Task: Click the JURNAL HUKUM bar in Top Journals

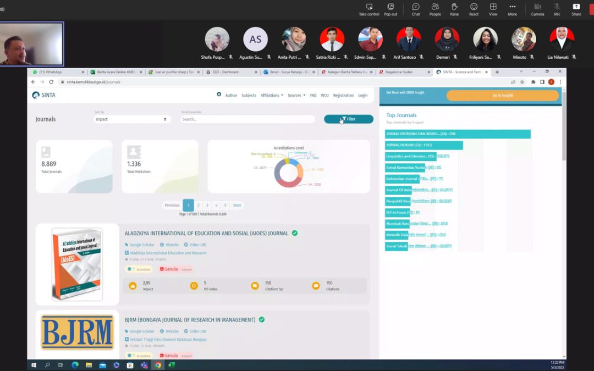Action: point(424,145)
